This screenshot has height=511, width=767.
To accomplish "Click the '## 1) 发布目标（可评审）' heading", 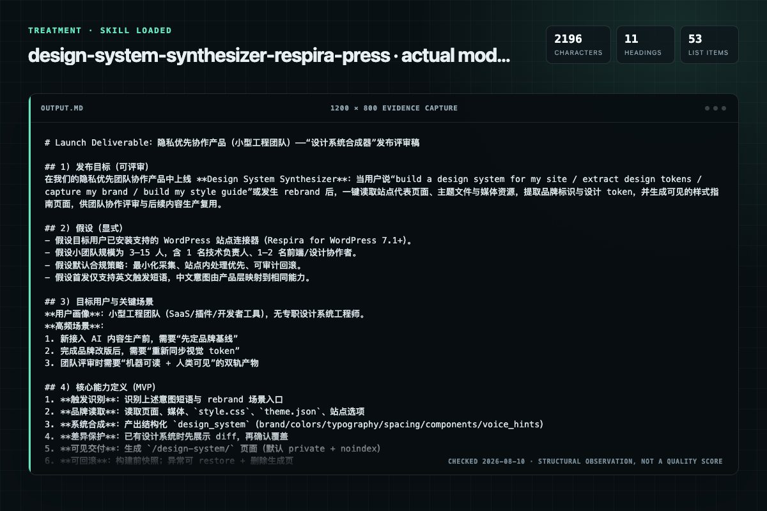I will pos(97,167).
